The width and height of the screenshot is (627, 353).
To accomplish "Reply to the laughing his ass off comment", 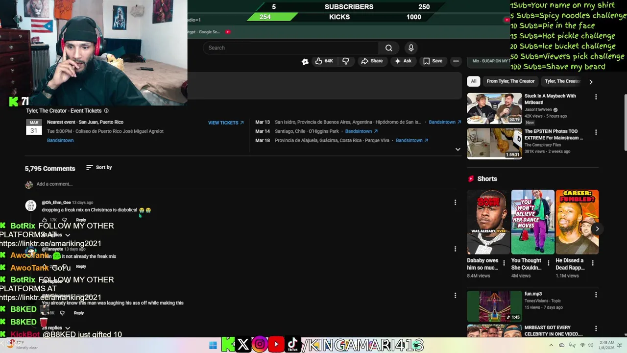I will 79,313.
